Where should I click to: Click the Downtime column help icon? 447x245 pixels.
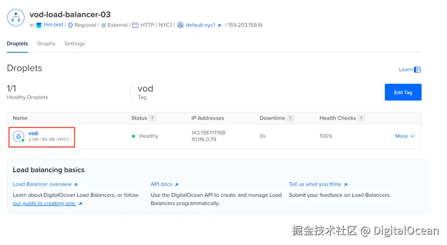tap(290, 118)
